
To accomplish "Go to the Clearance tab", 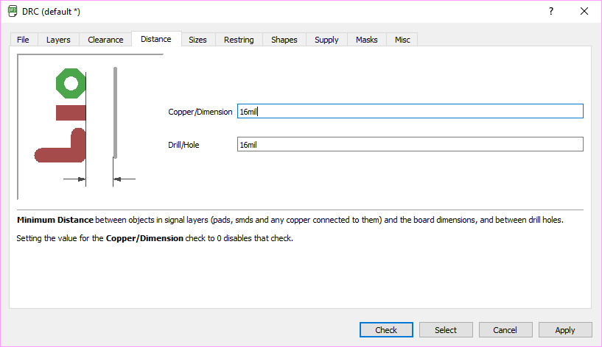I will coord(105,40).
